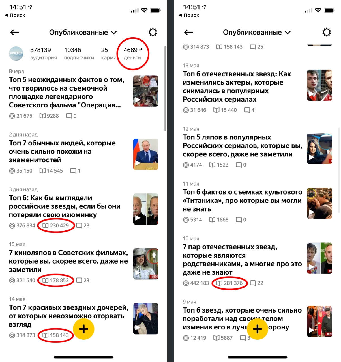This screenshot has width=341, height=362.
Task: Open Titanic filming facts article thumbnail
Action: pyautogui.click(x=319, y=203)
